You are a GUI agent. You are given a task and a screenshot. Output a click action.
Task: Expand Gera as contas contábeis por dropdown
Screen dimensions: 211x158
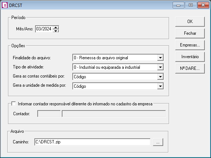click(x=160, y=77)
